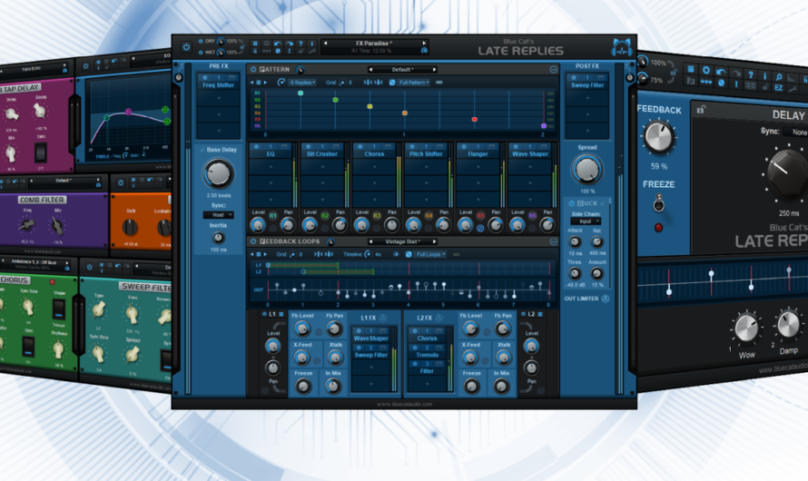This screenshot has height=481, width=808.
Task: Click the Timeline zoom knob icon
Action: click(x=368, y=254)
